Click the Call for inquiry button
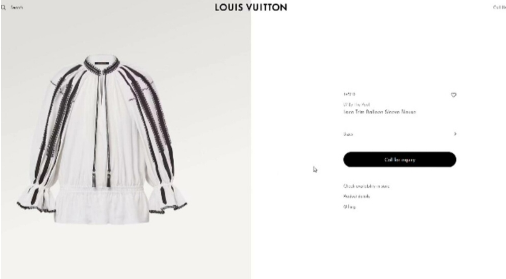 click(x=400, y=159)
